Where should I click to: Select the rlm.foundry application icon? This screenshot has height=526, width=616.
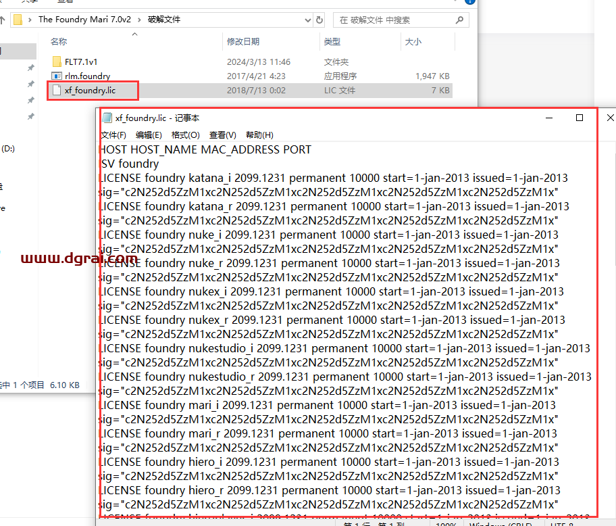click(x=57, y=76)
